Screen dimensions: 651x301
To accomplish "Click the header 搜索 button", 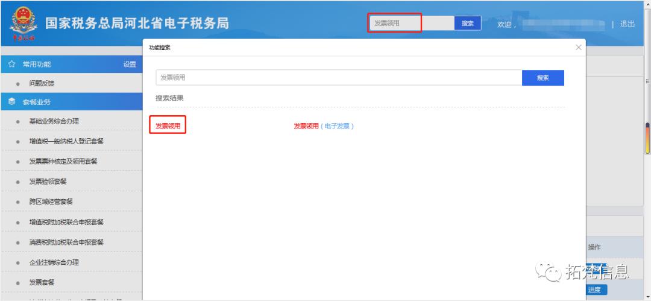I will tap(468, 24).
